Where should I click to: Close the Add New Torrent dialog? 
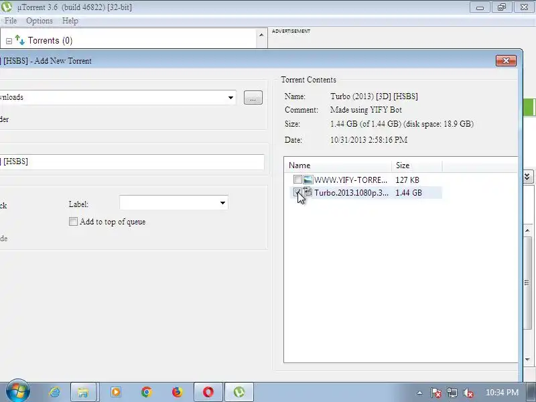pos(506,60)
